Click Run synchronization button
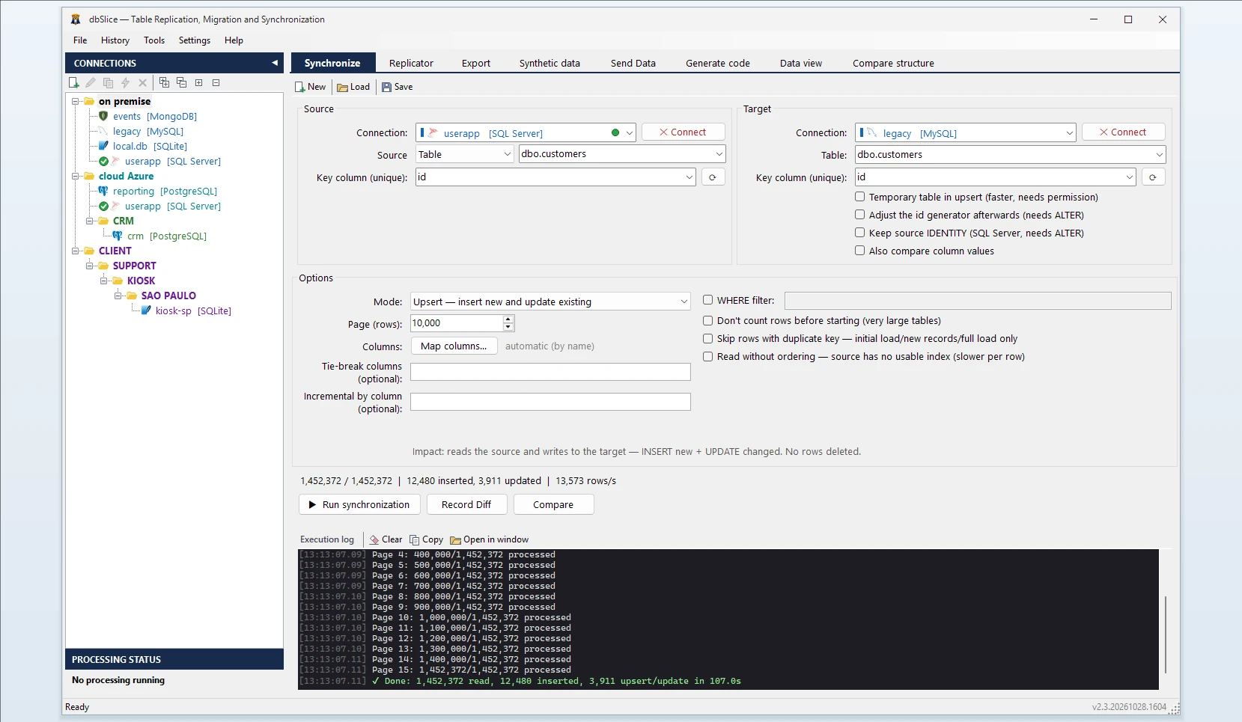 pyautogui.click(x=359, y=505)
